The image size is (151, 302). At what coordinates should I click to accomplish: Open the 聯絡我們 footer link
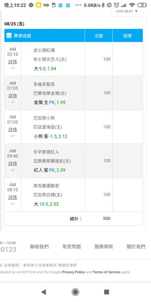point(40,246)
